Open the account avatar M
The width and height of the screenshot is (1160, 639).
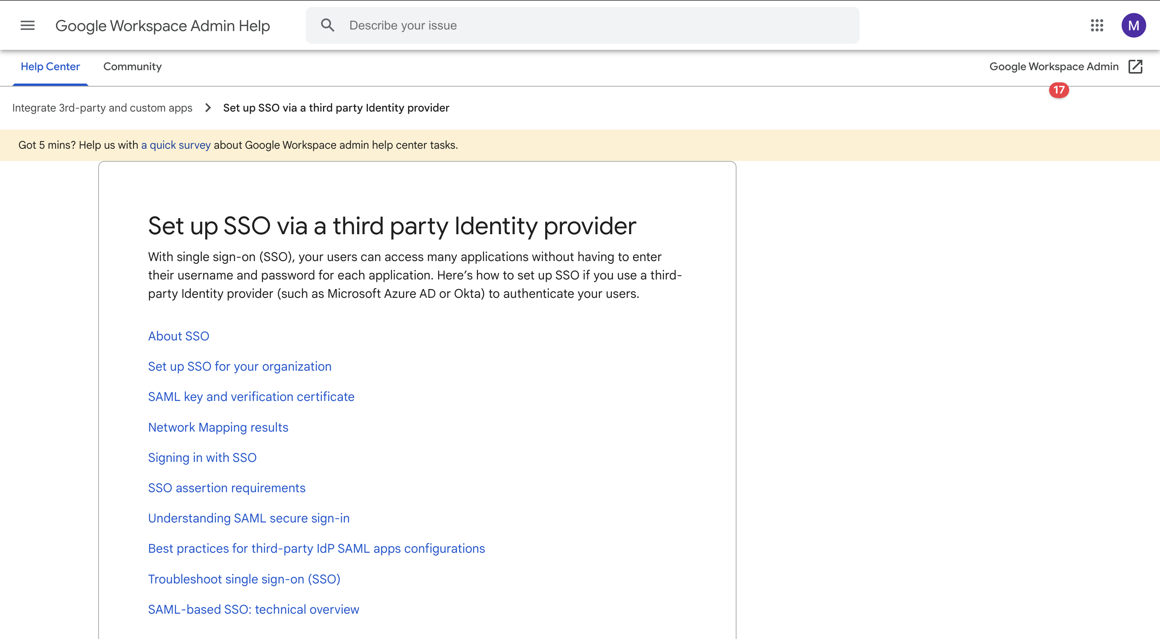[x=1133, y=25]
